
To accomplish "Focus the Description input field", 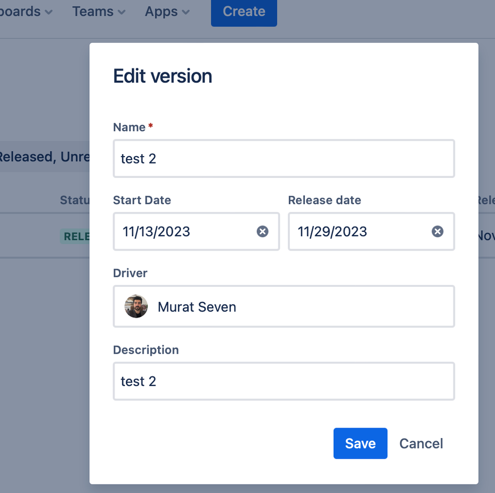I will [x=284, y=382].
